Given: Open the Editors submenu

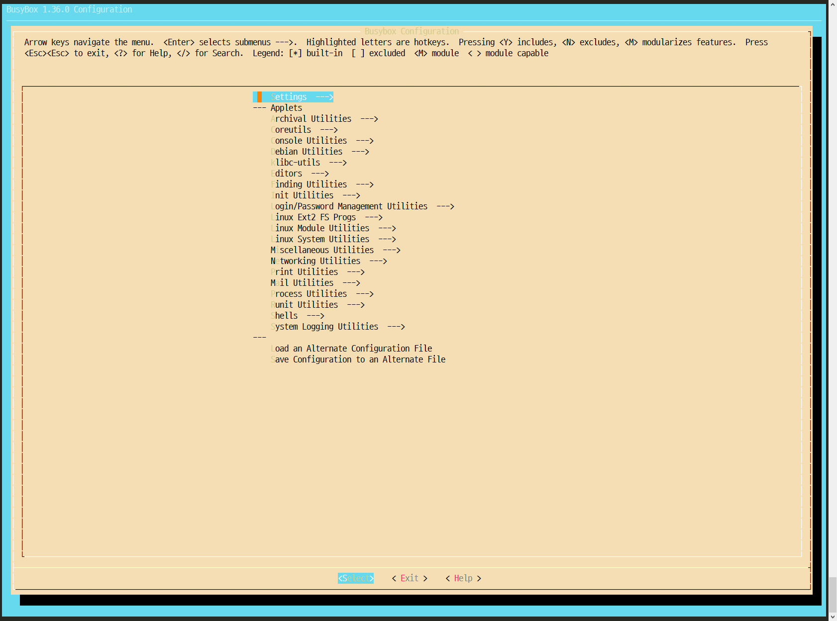Looking at the screenshot, I should coord(300,174).
